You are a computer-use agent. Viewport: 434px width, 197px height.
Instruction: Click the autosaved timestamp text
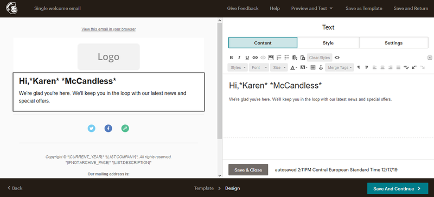coord(336,170)
